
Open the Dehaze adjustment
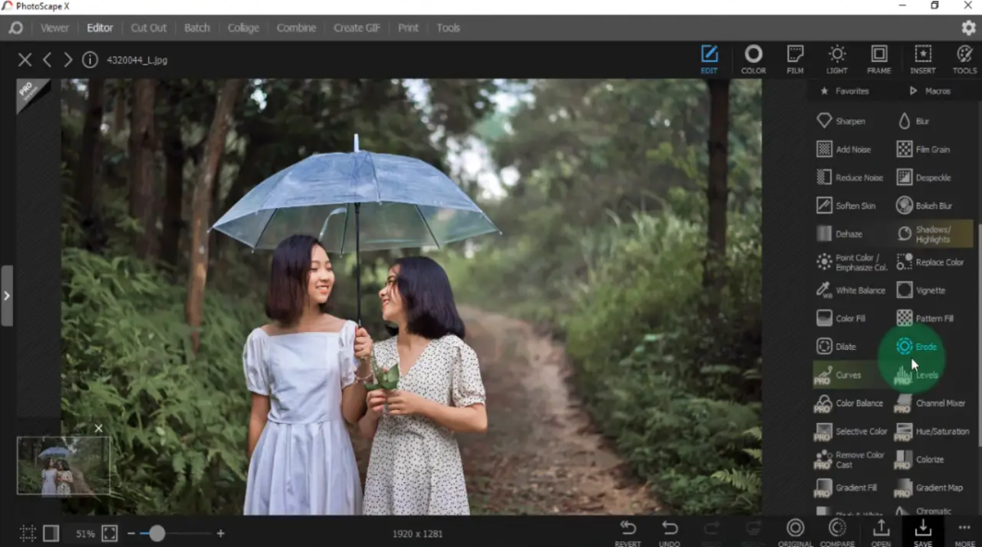pyautogui.click(x=840, y=233)
